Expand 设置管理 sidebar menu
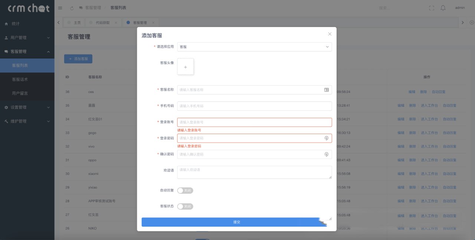The height and width of the screenshot is (240, 475). coord(27,107)
